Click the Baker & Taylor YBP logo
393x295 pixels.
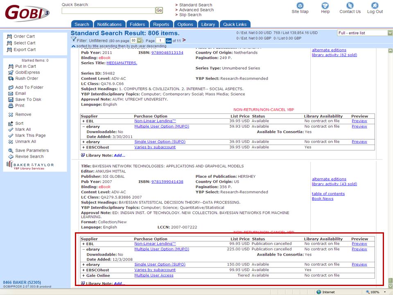30,165
